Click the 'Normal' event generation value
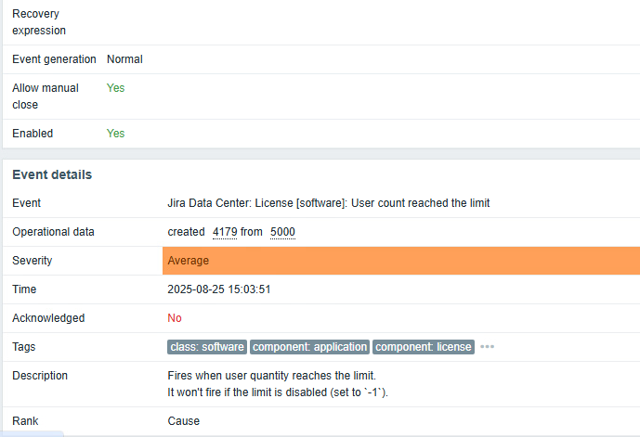 tap(124, 59)
